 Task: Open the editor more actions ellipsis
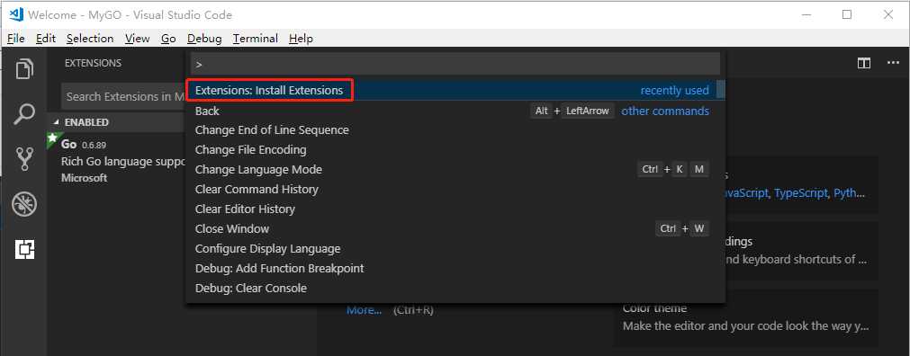tap(893, 63)
